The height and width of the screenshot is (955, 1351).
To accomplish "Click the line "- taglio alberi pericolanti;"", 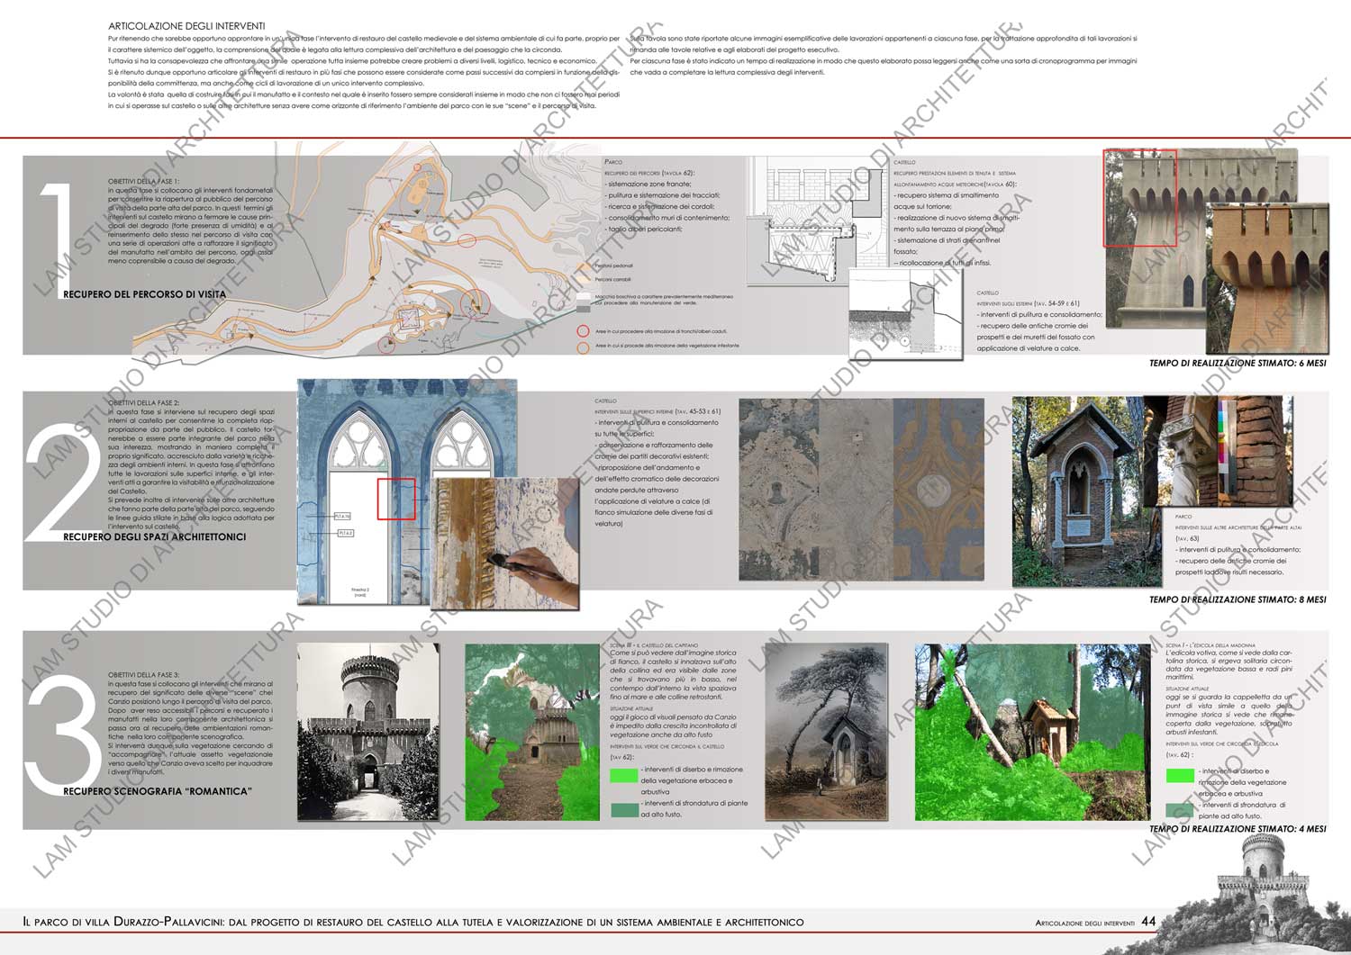I will 643,230.
